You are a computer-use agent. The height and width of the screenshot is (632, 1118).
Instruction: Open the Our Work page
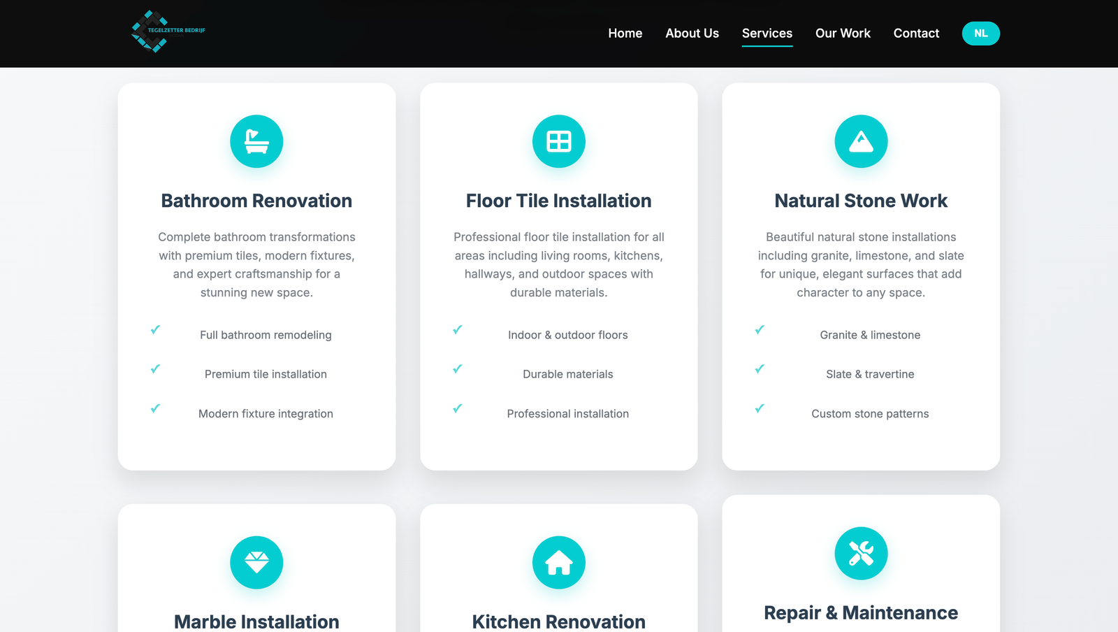pyautogui.click(x=843, y=34)
